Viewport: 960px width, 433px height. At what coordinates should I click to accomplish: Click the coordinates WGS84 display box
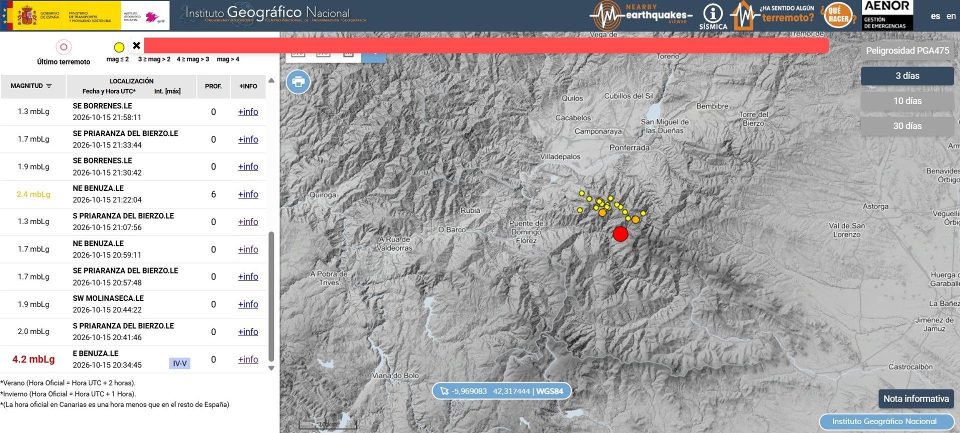click(501, 391)
